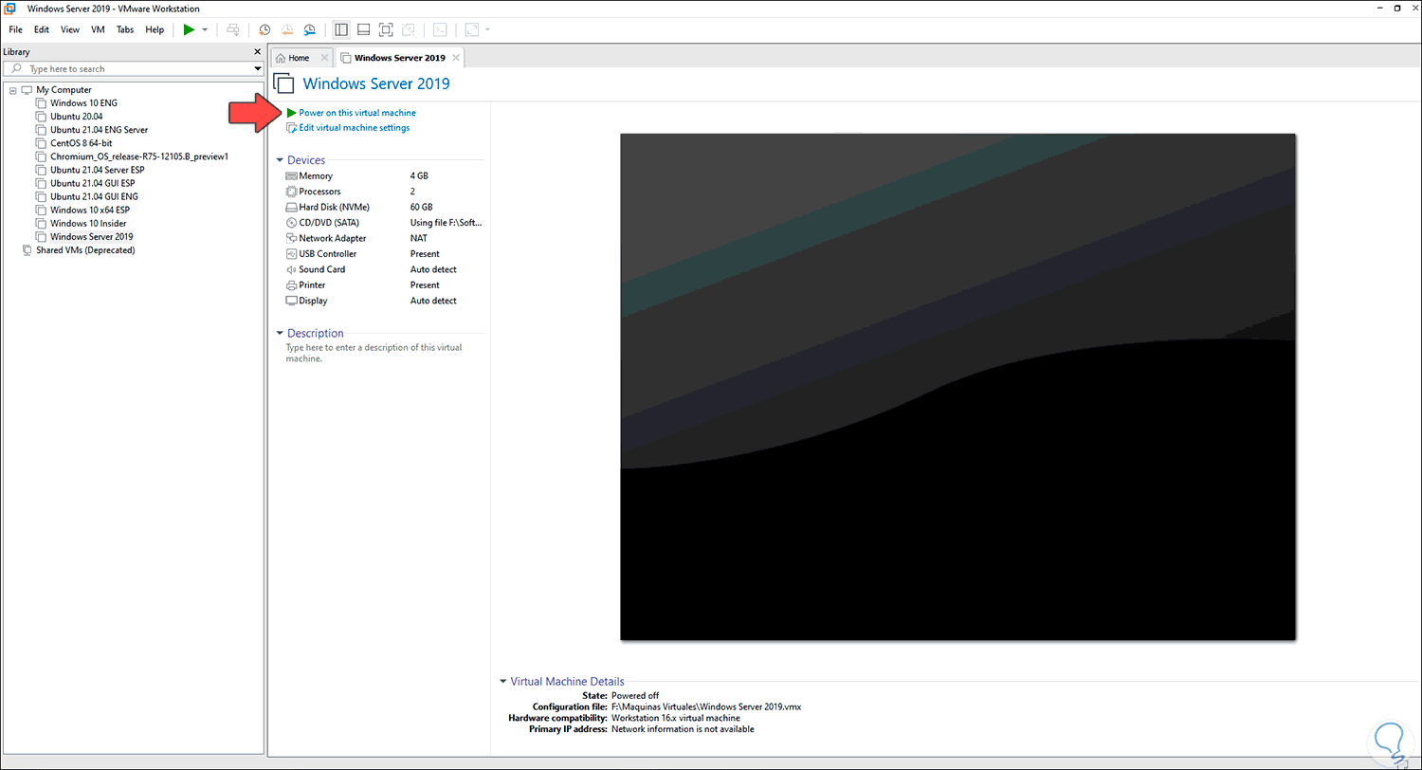Click the Send Ctrl+Alt+Del toolbar icon

point(232,29)
